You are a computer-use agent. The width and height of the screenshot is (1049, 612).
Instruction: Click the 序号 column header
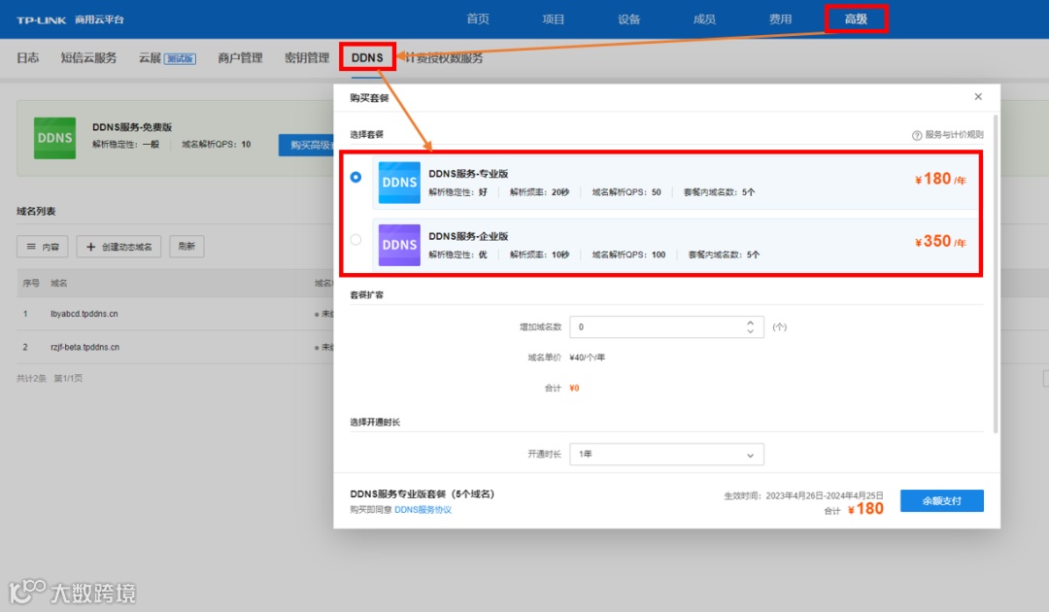coord(31,284)
